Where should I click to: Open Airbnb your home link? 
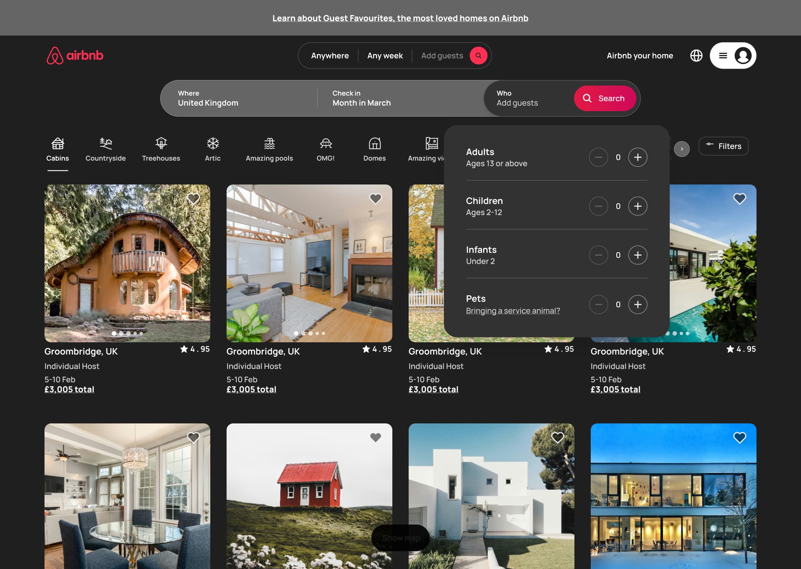point(640,56)
